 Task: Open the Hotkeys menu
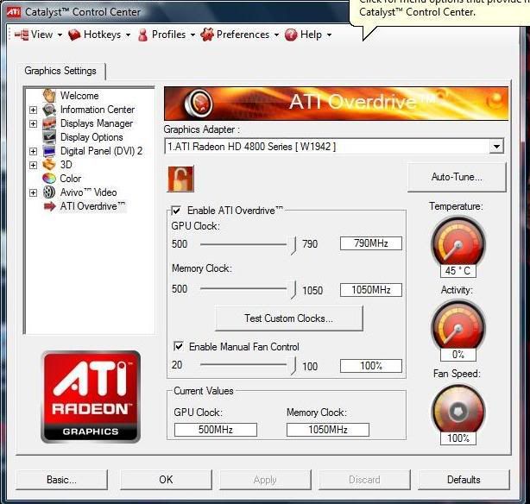tap(100, 35)
